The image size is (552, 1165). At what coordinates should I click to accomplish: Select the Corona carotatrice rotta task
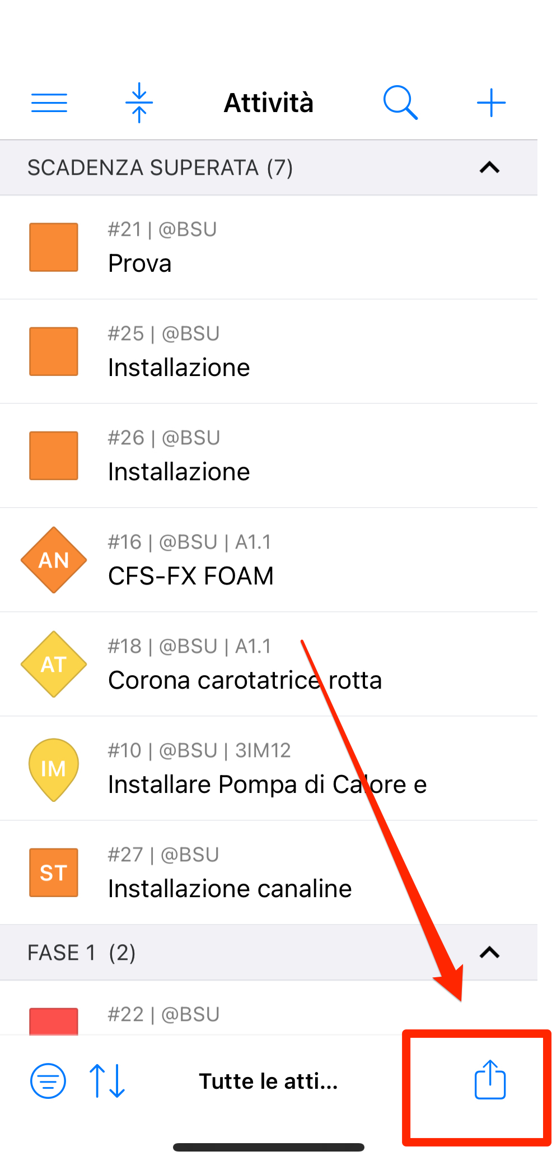tap(269, 664)
